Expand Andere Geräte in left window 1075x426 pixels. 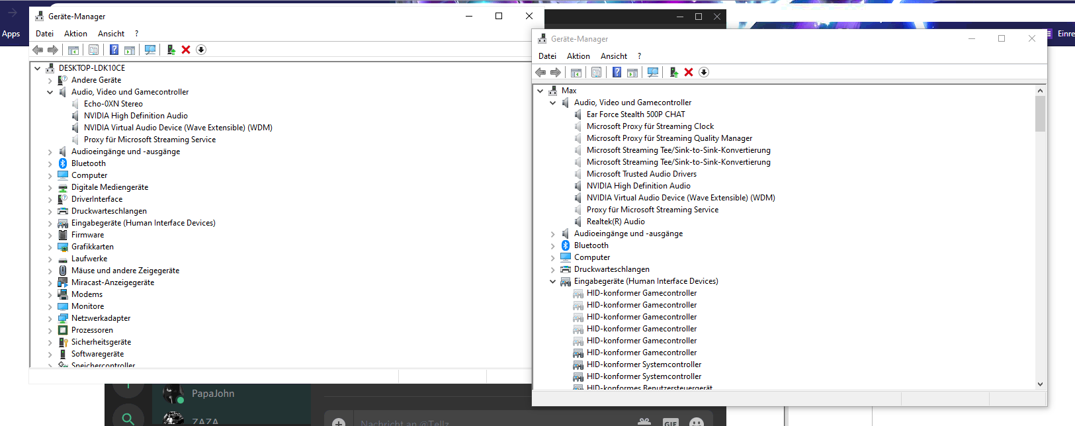(50, 80)
